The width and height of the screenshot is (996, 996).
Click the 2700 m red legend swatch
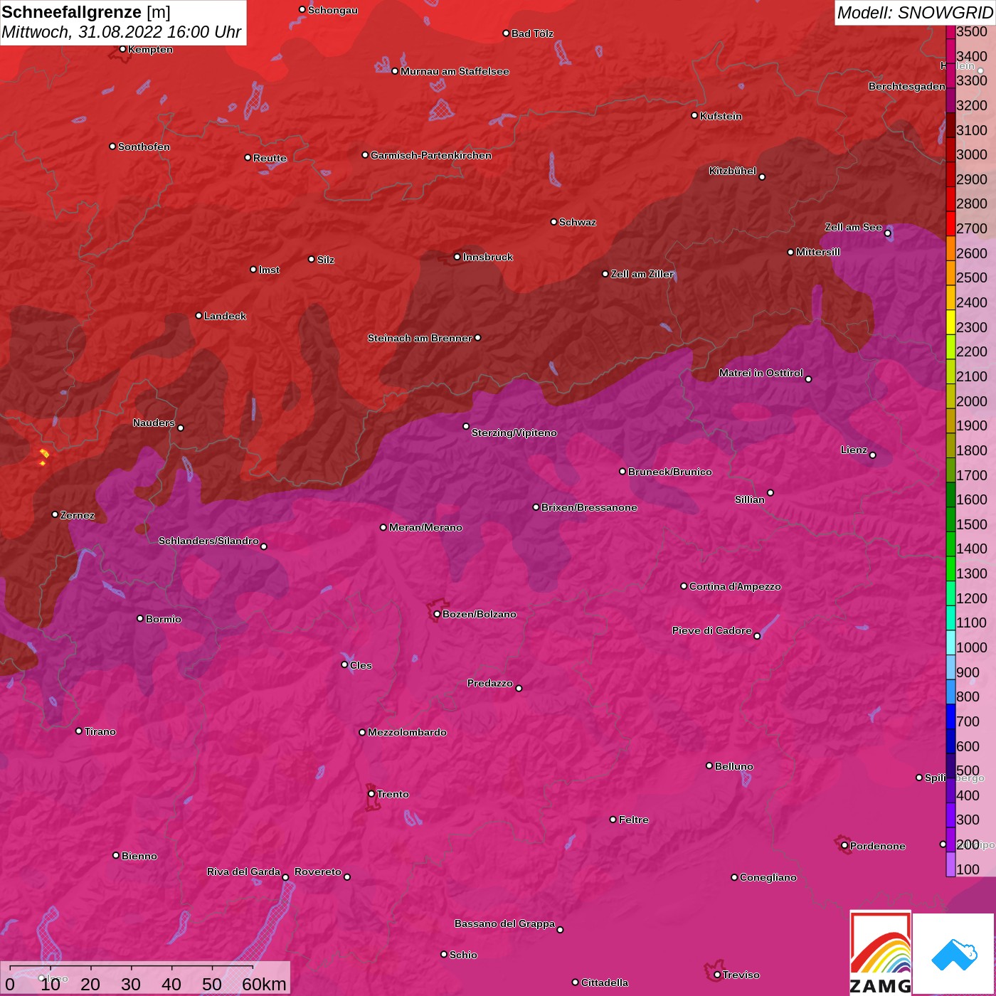950,223
